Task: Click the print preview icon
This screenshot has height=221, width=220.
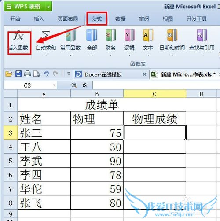Action: click(37, 74)
